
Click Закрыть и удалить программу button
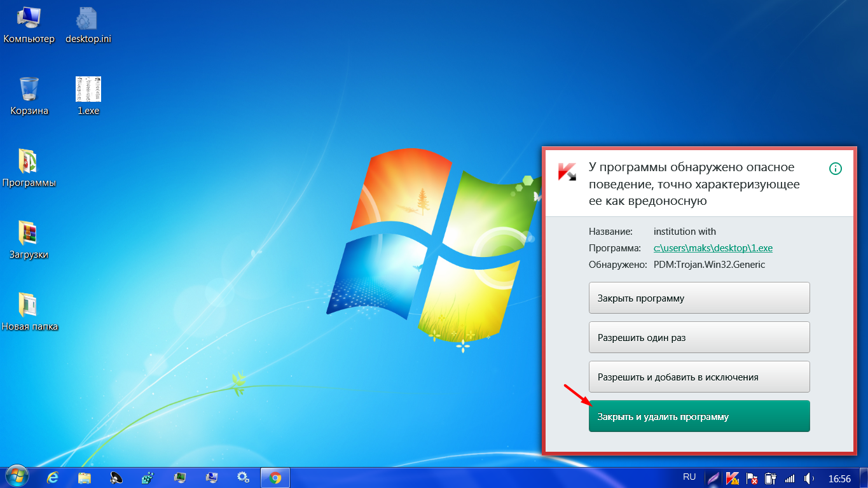699,416
